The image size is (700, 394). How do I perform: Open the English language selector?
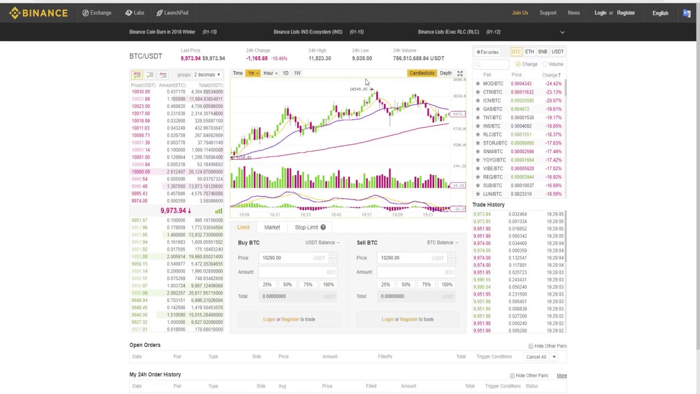(x=660, y=13)
